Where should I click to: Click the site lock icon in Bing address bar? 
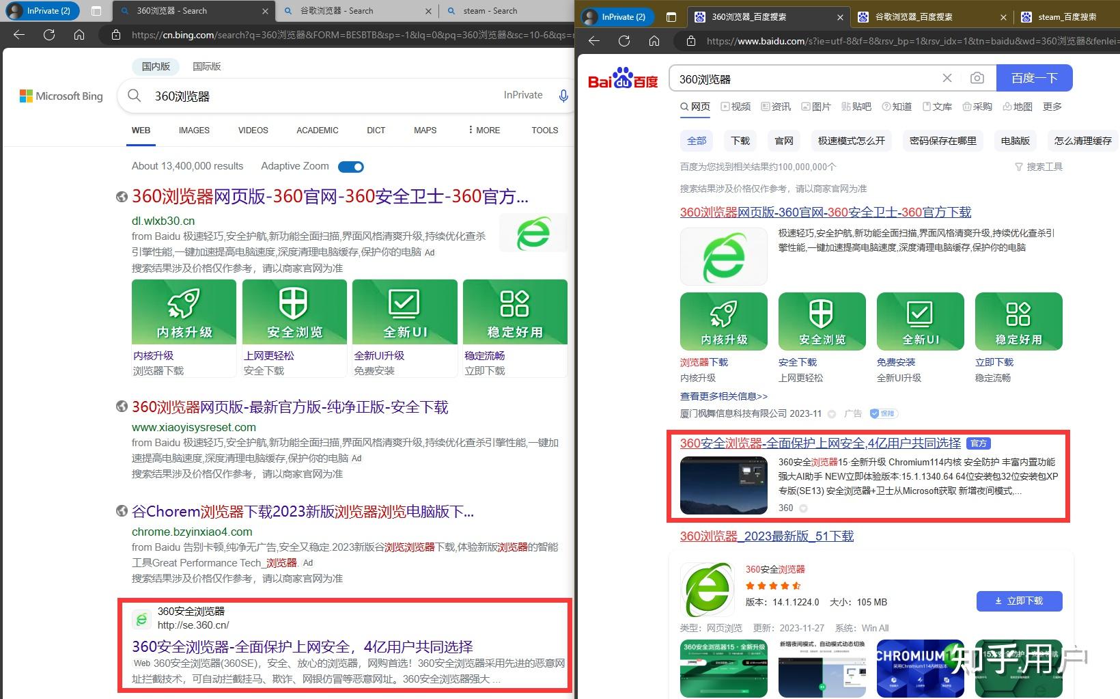click(x=116, y=34)
